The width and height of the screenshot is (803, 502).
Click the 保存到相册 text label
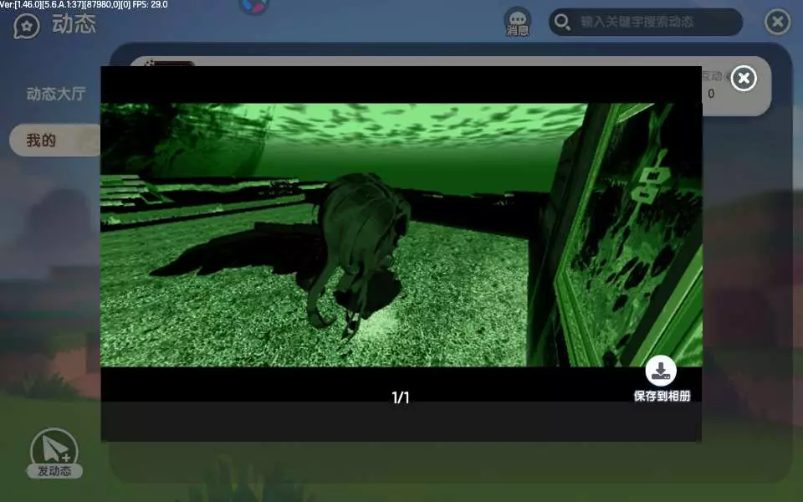coord(662,396)
